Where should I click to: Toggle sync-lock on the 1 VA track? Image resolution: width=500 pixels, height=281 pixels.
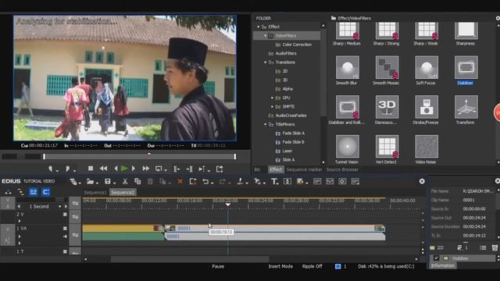[75, 235]
